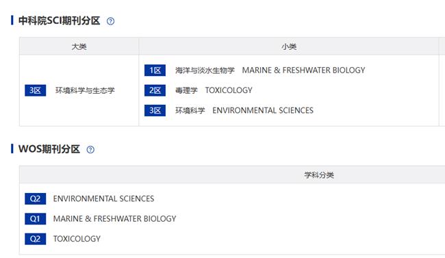This screenshot has height=258, width=445.
Task: Select the 2区 badge next to Toxicology
Action: pos(155,90)
